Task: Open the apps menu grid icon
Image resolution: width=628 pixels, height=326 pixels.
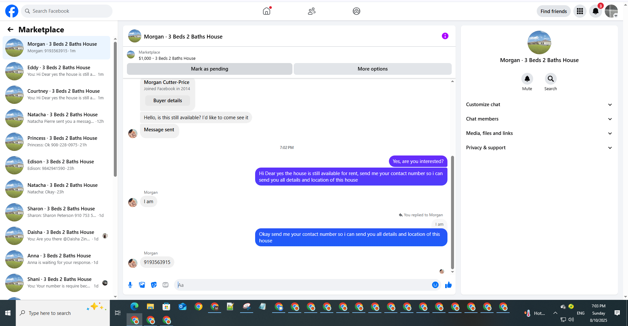Action: [x=580, y=11]
